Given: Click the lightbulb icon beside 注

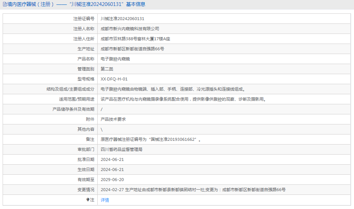Looking at the screenshot, I should pos(88,200).
